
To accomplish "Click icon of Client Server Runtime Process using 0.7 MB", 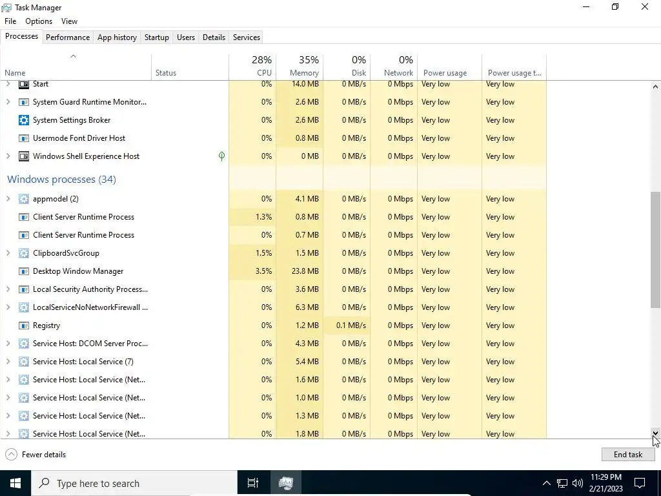I will (24, 235).
